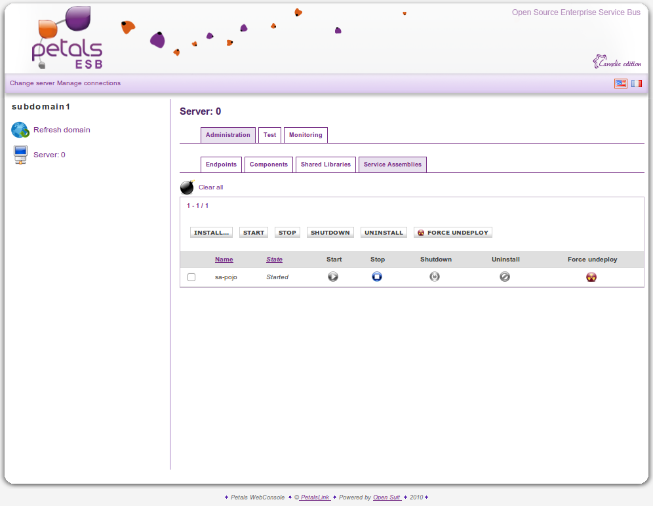Click the Stop icon in sa-pojo row
Image resolution: width=653 pixels, height=506 pixels.
pyautogui.click(x=377, y=277)
